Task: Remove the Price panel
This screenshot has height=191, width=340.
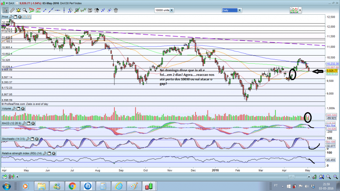Action: [x=20, y=17]
